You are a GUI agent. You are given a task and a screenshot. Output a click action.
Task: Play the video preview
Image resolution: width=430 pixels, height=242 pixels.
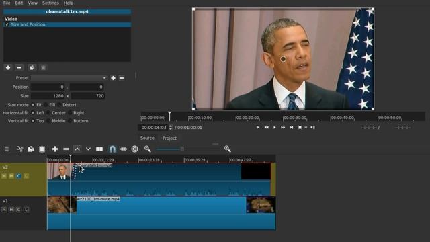tap(275, 127)
